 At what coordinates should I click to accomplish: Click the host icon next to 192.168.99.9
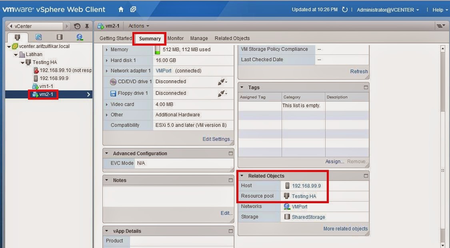(287, 186)
